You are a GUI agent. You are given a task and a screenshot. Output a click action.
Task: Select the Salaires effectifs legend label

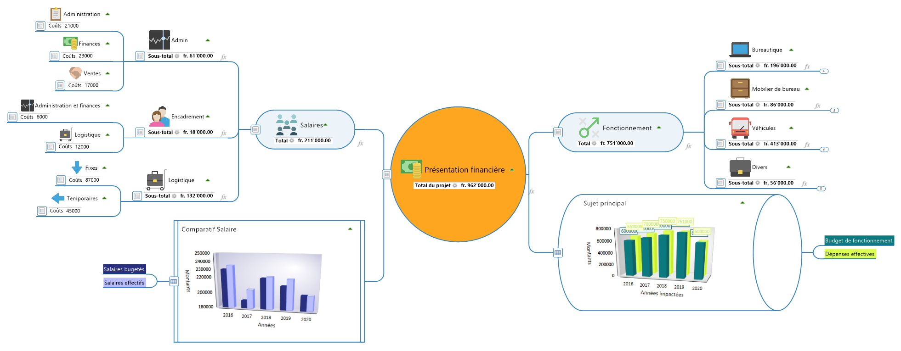pos(124,283)
